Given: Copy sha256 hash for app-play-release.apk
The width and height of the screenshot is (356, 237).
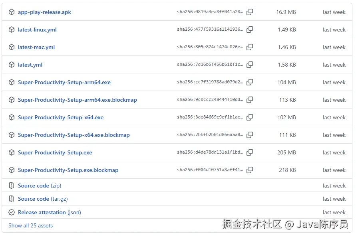Looking at the screenshot, I should tap(250, 12).
